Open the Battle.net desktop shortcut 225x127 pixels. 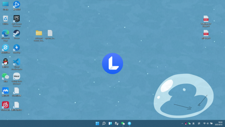(17, 5)
